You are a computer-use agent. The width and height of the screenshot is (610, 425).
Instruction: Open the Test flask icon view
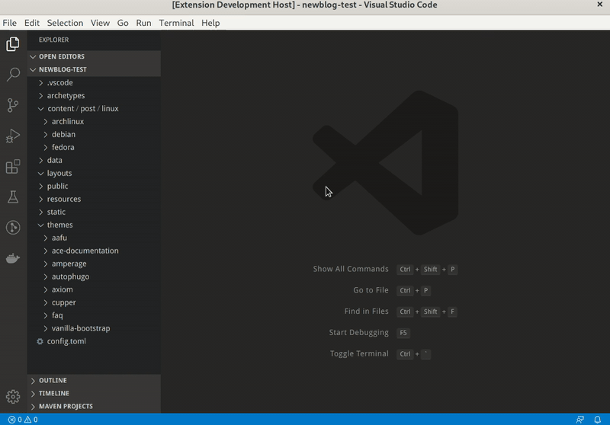[x=13, y=197]
